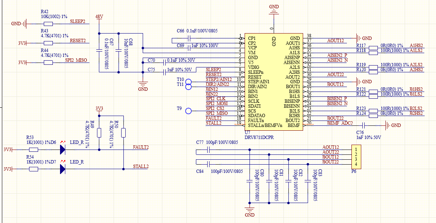
Task: Click the STEP2/AIN12 net label
Action: (x=219, y=79)
